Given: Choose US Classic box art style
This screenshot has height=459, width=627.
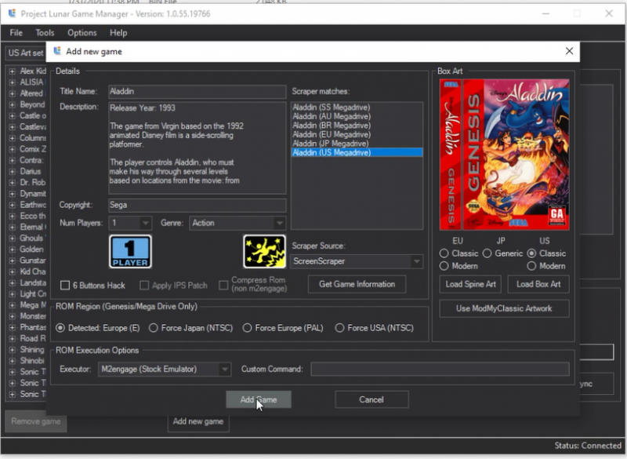Looking at the screenshot, I should pyautogui.click(x=531, y=253).
